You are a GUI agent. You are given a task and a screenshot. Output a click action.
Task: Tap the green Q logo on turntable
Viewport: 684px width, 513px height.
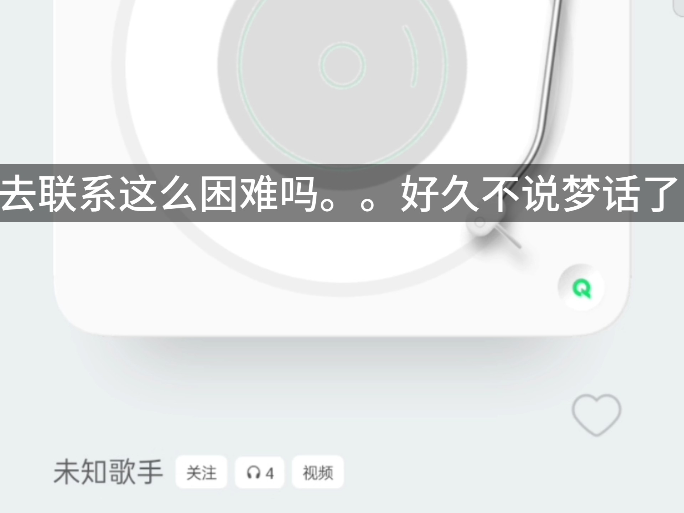coord(581,288)
